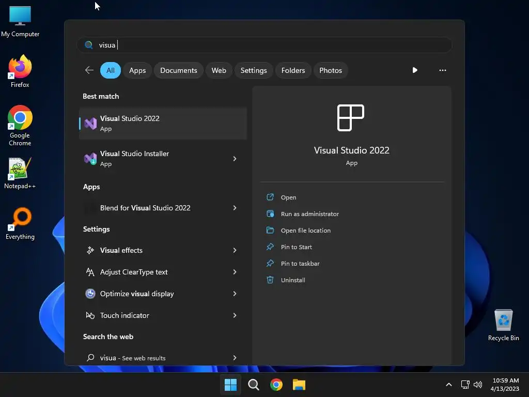Select the My Computer desktop icon

pos(20,21)
